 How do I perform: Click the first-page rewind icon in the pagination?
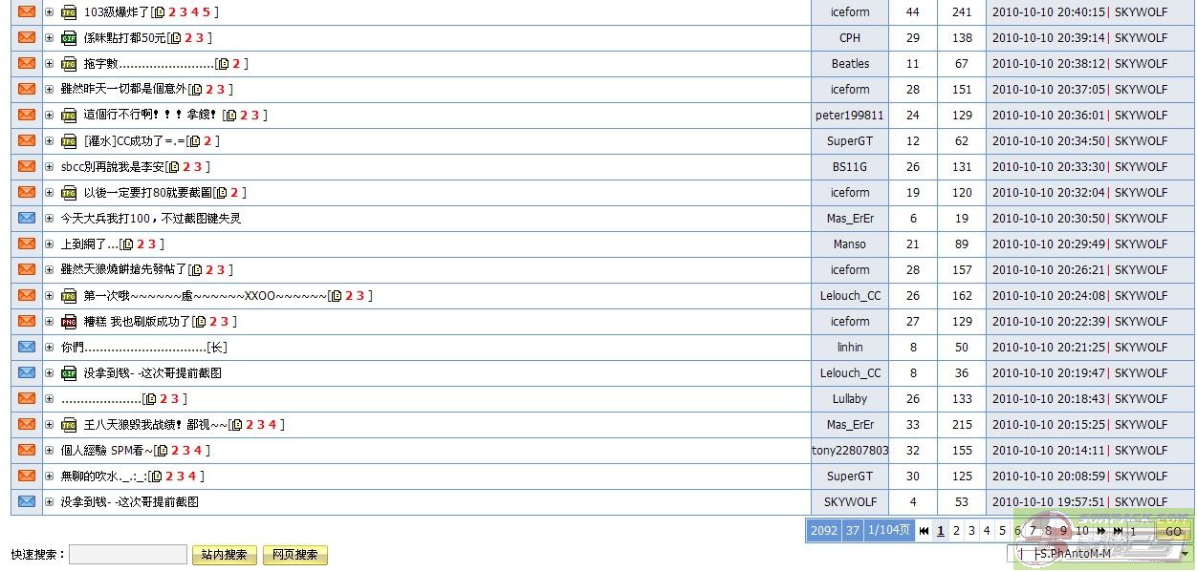pyautogui.click(x=924, y=531)
